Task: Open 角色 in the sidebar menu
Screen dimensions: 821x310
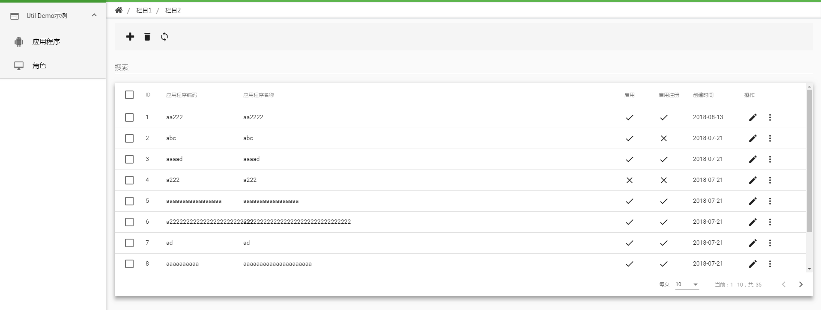Action: (x=39, y=66)
